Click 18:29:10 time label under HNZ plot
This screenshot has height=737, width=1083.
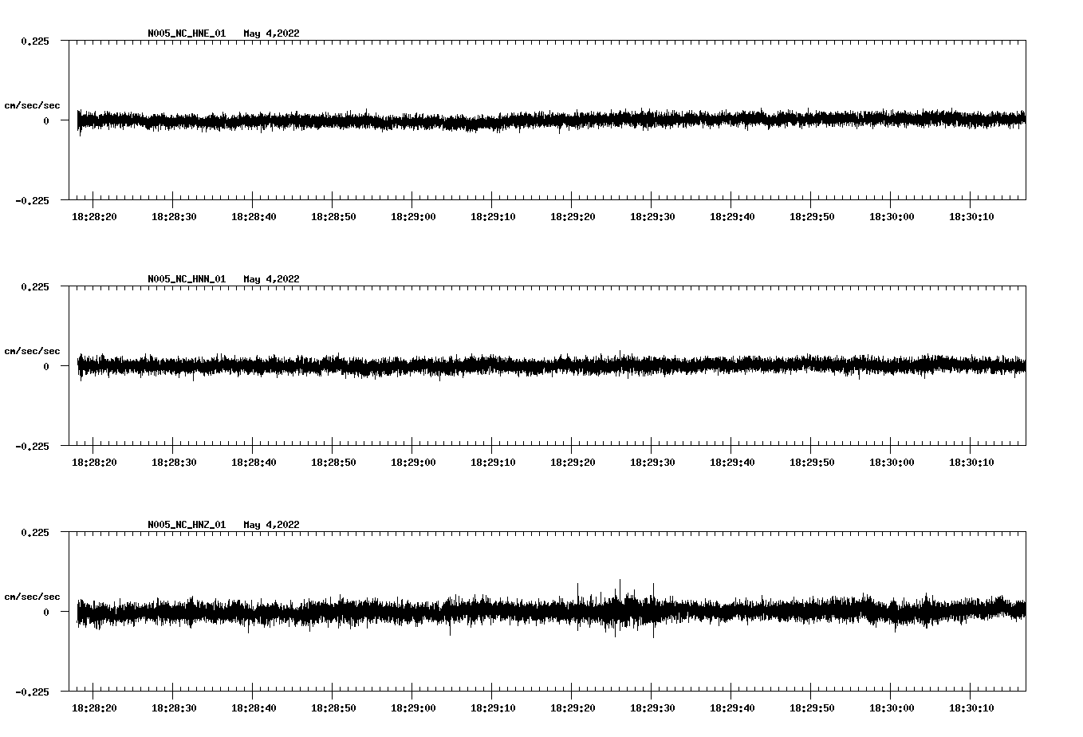(493, 708)
